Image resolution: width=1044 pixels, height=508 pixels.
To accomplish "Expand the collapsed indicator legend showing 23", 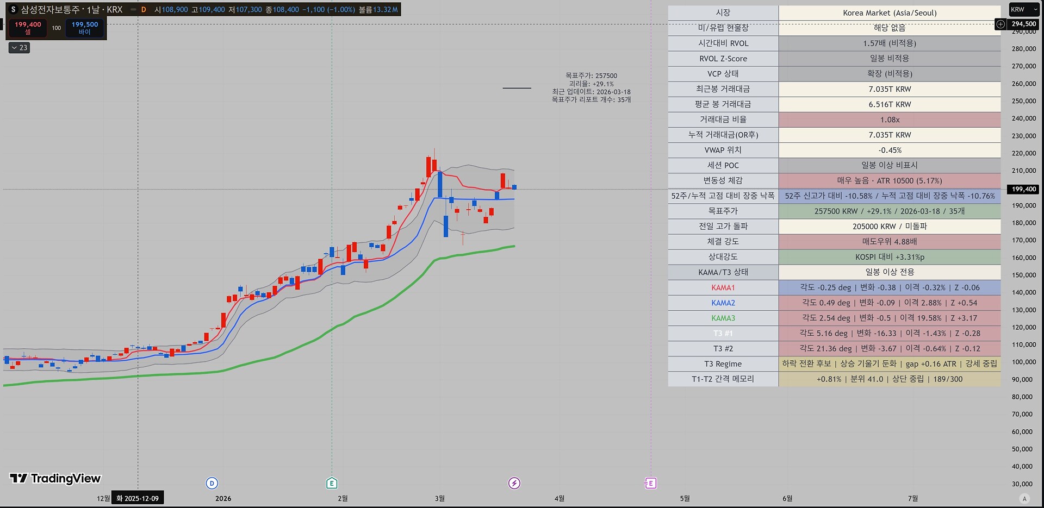I will [20, 48].
